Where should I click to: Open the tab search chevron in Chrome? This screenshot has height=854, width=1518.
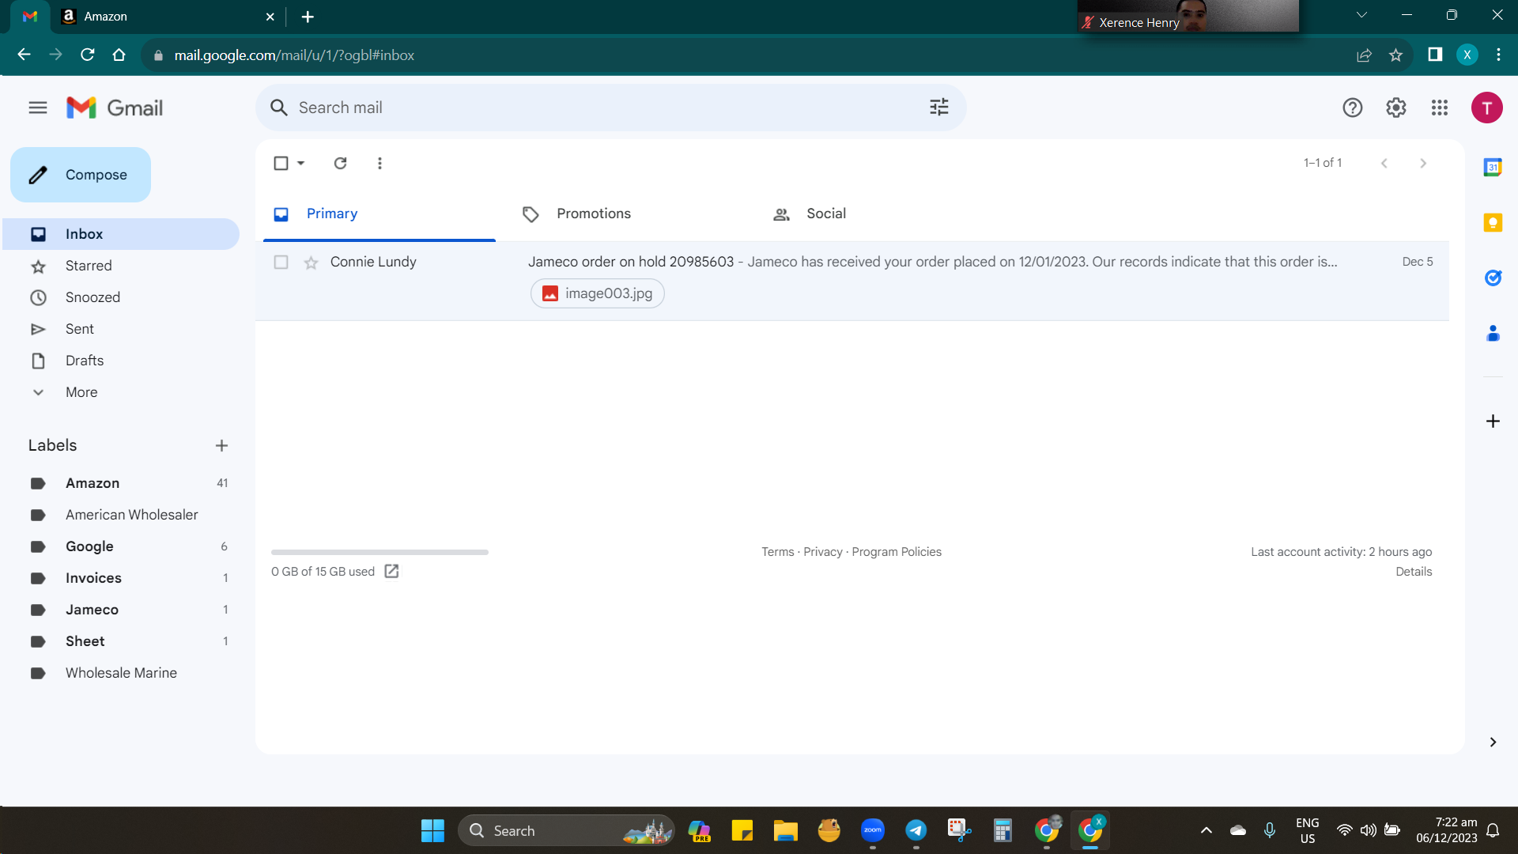pos(1361,15)
